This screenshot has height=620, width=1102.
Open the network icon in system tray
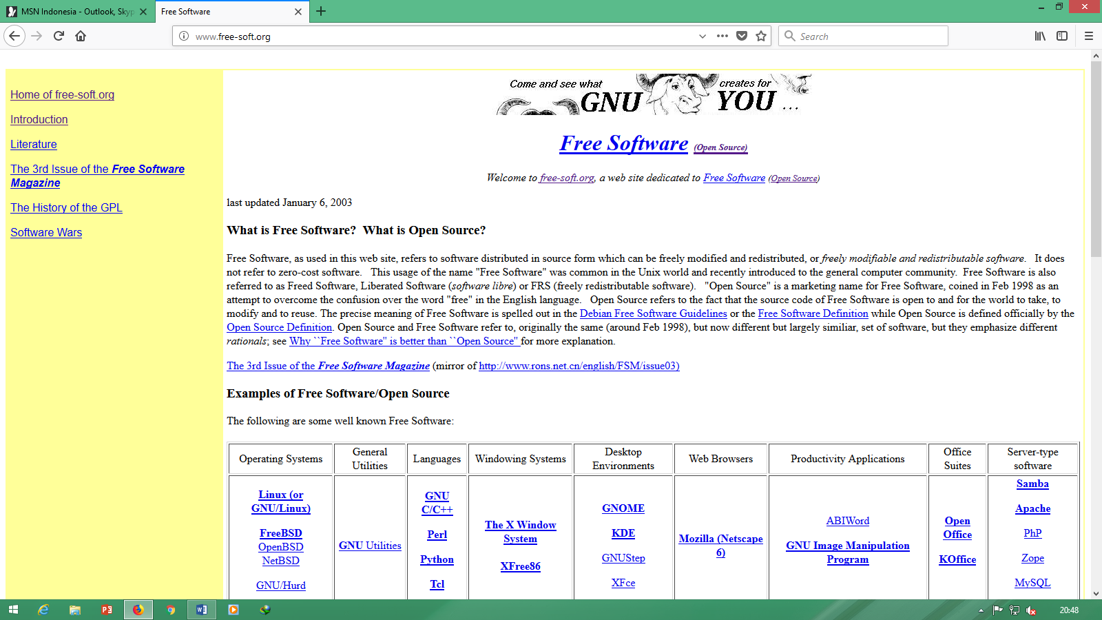click(x=1015, y=610)
